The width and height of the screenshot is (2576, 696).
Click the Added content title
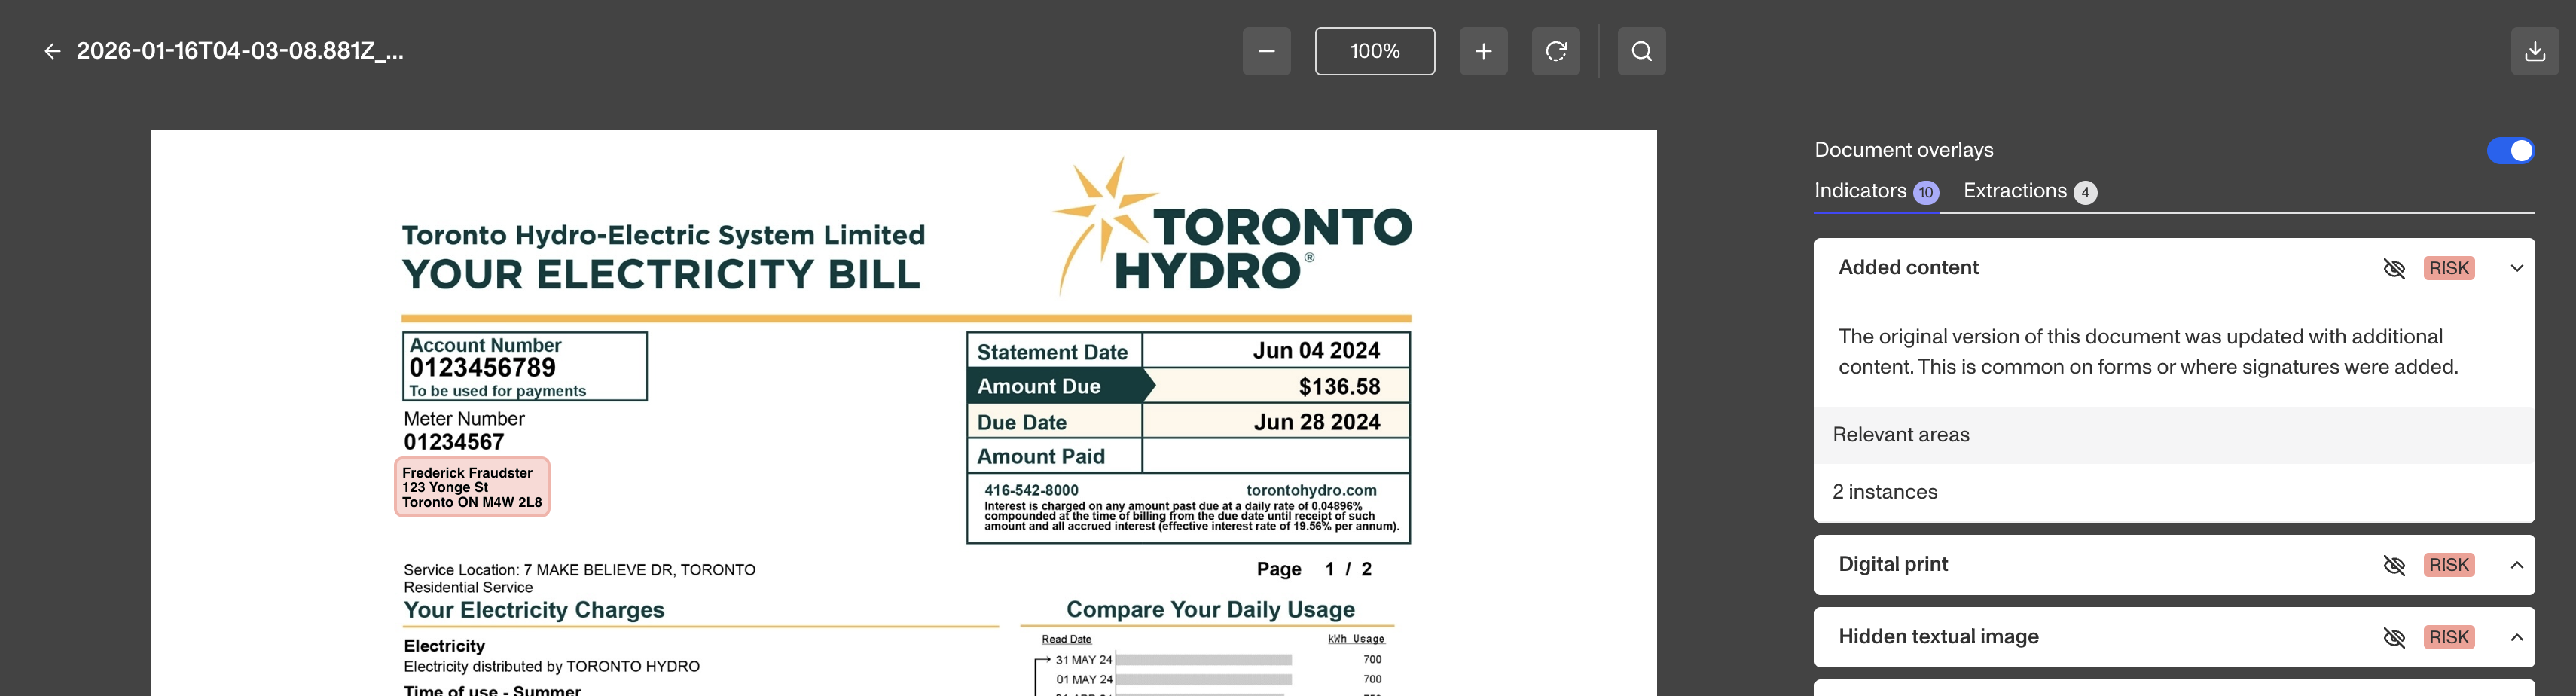click(x=1908, y=268)
